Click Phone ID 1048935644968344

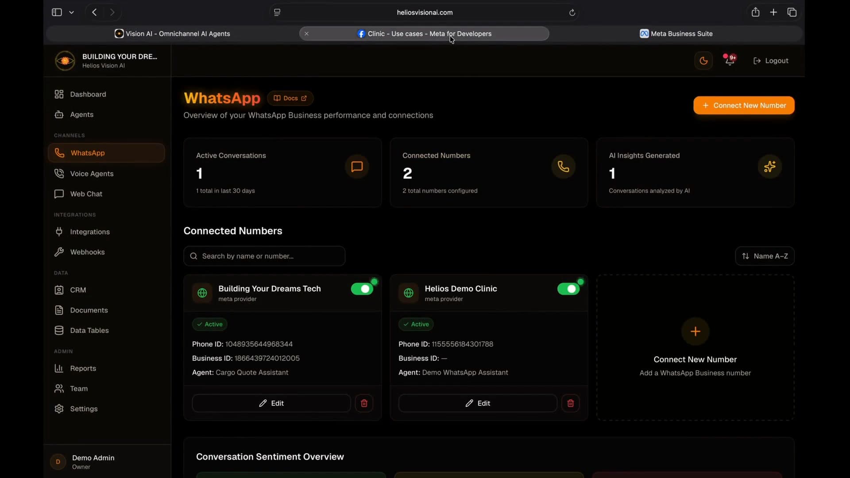242,344
